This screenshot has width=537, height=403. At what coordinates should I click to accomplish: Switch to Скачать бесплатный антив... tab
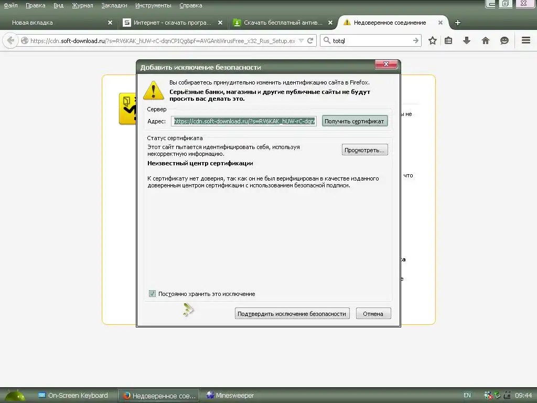tap(283, 23)
